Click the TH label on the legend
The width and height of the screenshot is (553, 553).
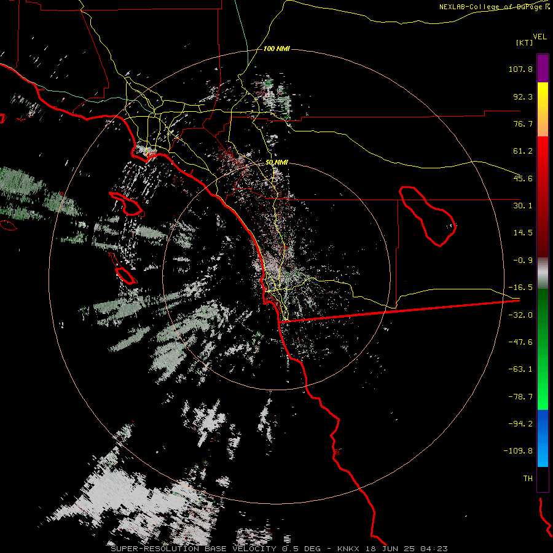coord(528,479)
